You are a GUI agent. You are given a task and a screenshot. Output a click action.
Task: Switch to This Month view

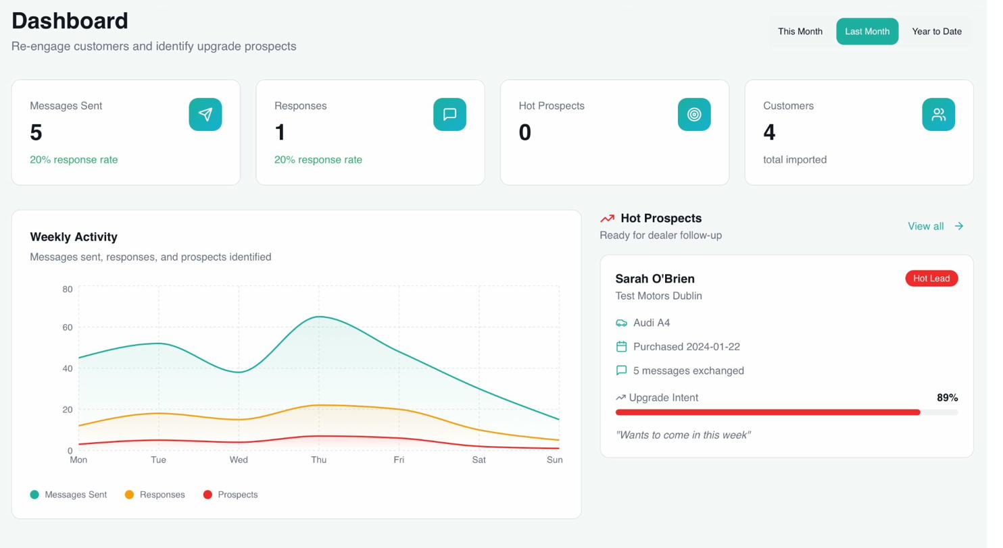point(800,31)
